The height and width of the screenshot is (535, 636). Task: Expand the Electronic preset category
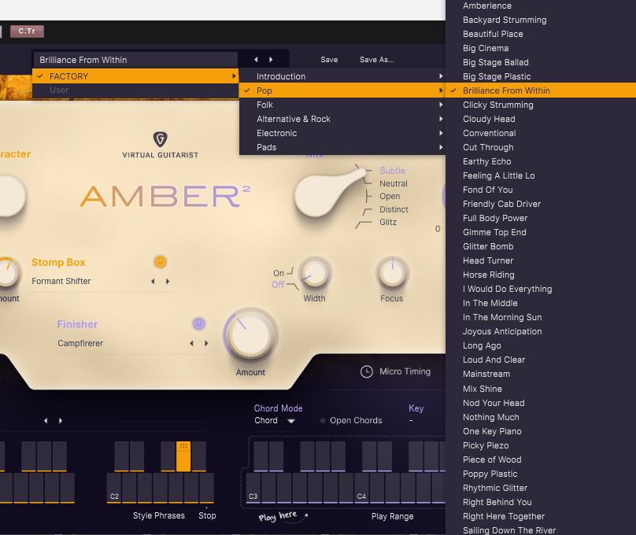pos(342,133)
